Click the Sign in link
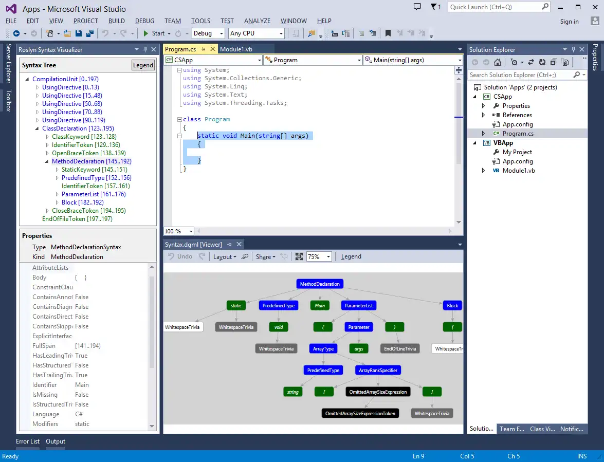This screenshot has height=462, width=604. point(569,22)
